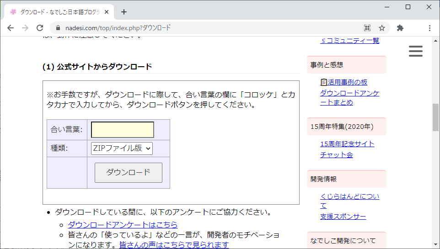Click the 事例と感想 sidebar header
The image size is (440, 249).
tap(347, 65)
